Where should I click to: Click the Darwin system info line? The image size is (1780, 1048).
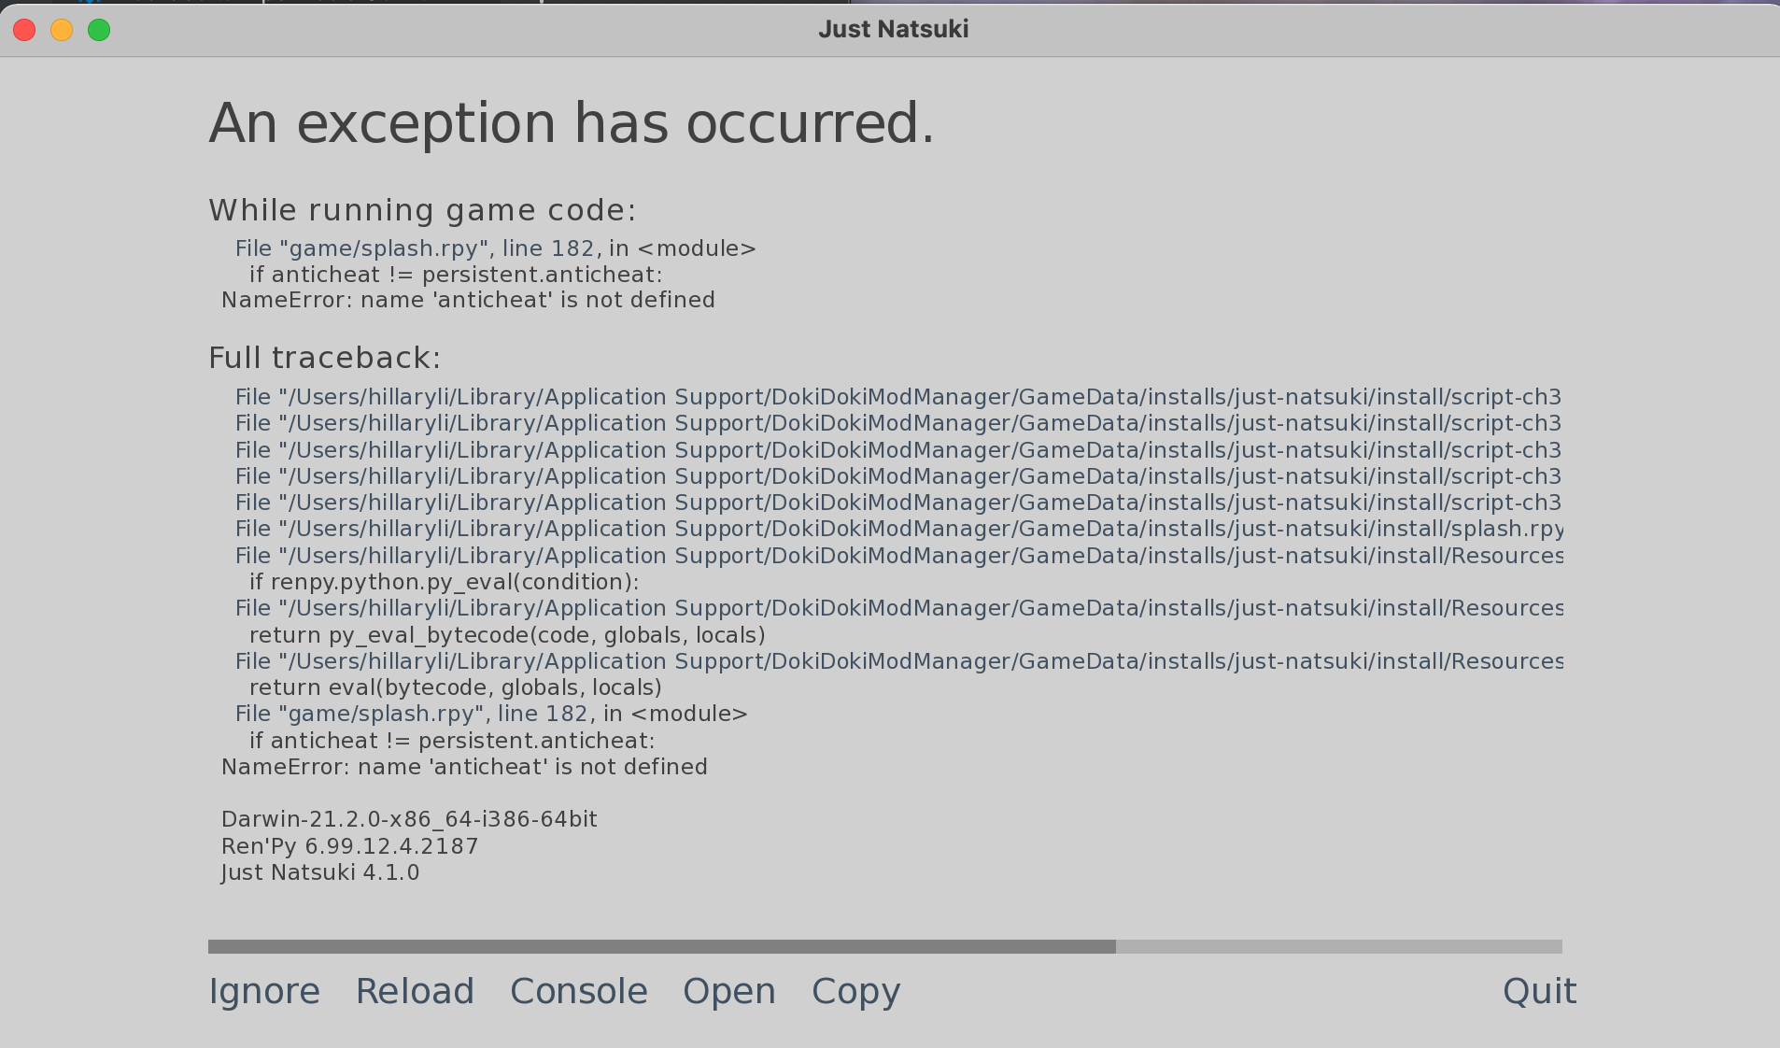point(408,819)
